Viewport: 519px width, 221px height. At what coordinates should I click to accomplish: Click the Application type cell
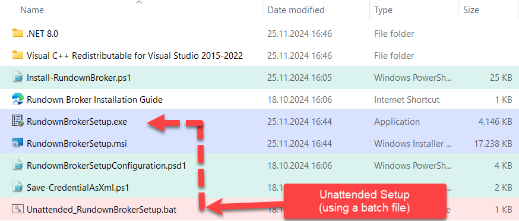pyautogui.click(x=397, y=122)
